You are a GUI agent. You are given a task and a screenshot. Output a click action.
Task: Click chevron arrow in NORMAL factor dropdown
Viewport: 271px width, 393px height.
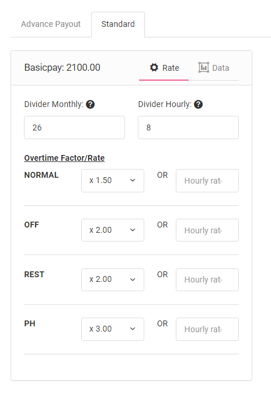click(133, 180)
